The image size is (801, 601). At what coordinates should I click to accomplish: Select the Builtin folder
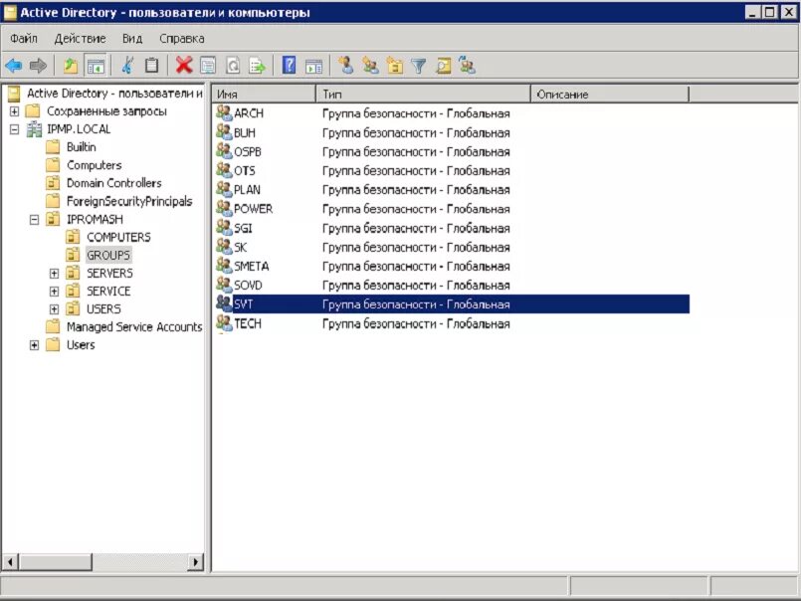(x=82, y=147)
